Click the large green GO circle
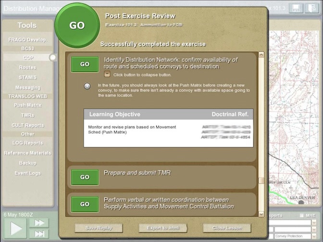Image resolution: width=323 pixels, height=242 pixels. (77, 25)
